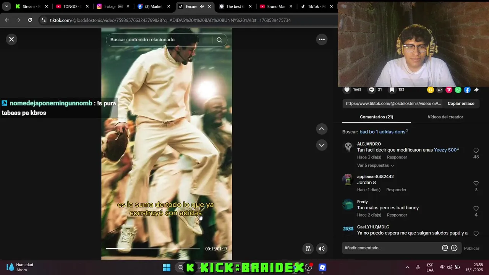Open appleuser8382442 profile name
The image size is (489, 275).
[x=375, y=176]
